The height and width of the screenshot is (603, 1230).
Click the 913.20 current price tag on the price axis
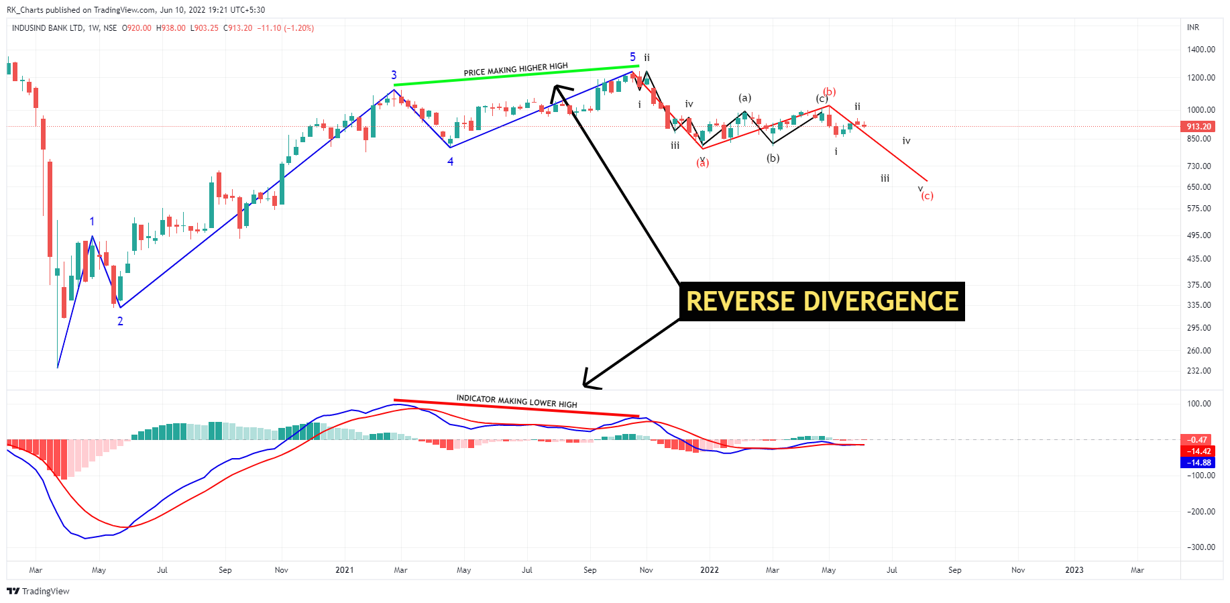1198,127
